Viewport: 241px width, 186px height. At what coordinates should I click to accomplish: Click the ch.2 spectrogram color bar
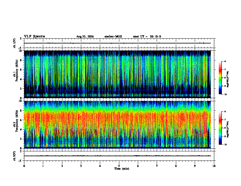pyautogui.click(x=220, y=128)
